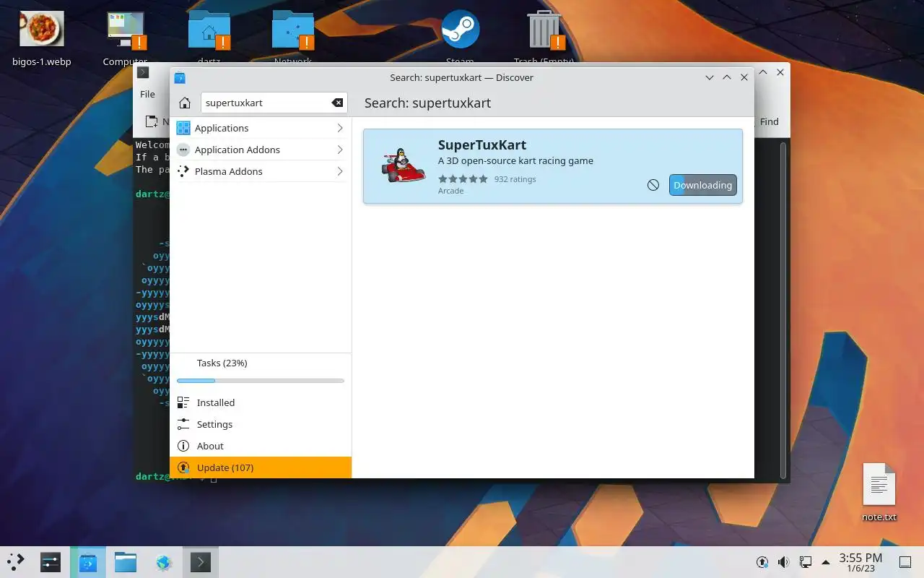This screenshot has height=578, width=924.
Task: Click network connection tray icon
Action: 806,562
